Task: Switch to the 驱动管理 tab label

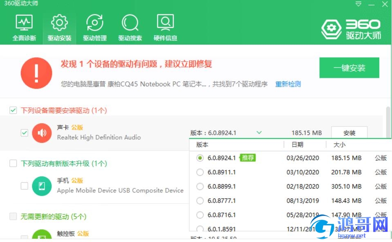Action: pos(95,38)
